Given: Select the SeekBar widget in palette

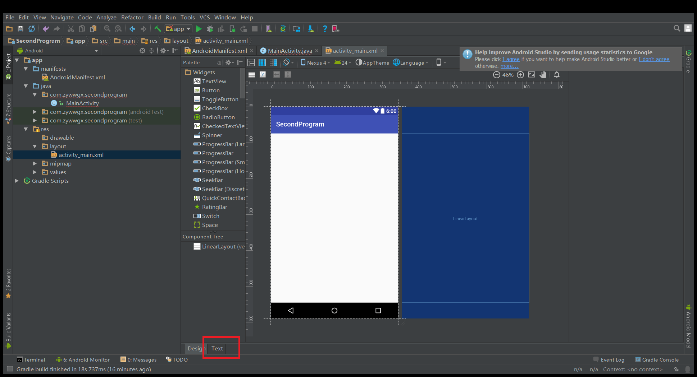Looking at the screenshot, I should (x=212, y=180).
